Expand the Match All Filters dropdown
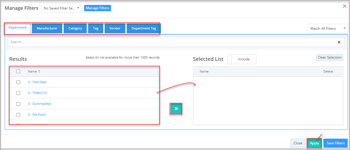 click(x=327, y=29)
